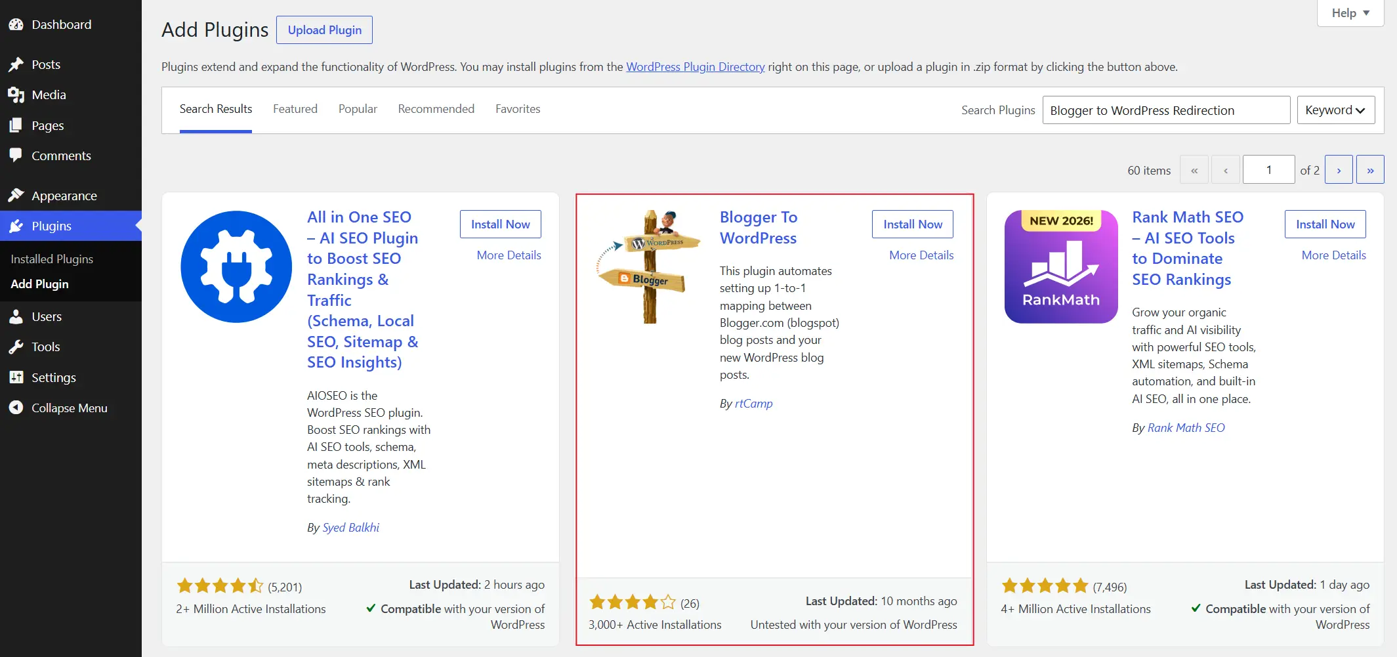This screenshot has height=657, width=1397.
Task: Open the Recommended plugins tab
Action: (436, 109)
